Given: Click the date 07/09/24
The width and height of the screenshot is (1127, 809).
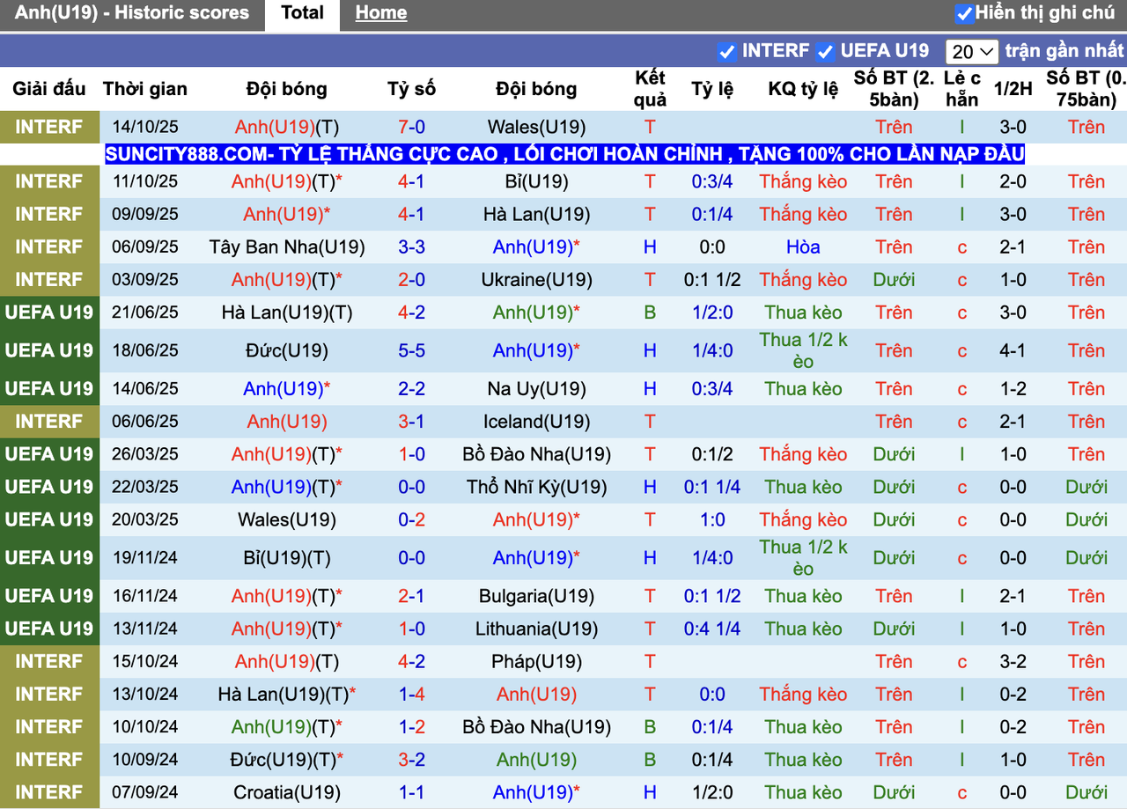Looking at the screenshot, I should [145, 792].
